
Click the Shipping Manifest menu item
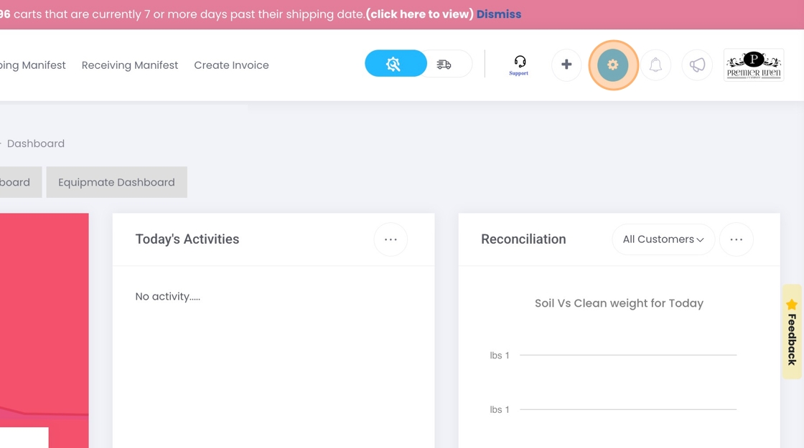pos(33,65)
